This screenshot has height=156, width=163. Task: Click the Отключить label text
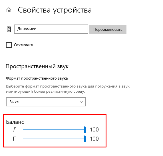(24, 45)
